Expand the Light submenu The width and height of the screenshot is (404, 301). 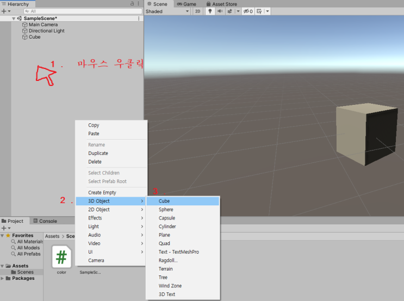(111, 227)
